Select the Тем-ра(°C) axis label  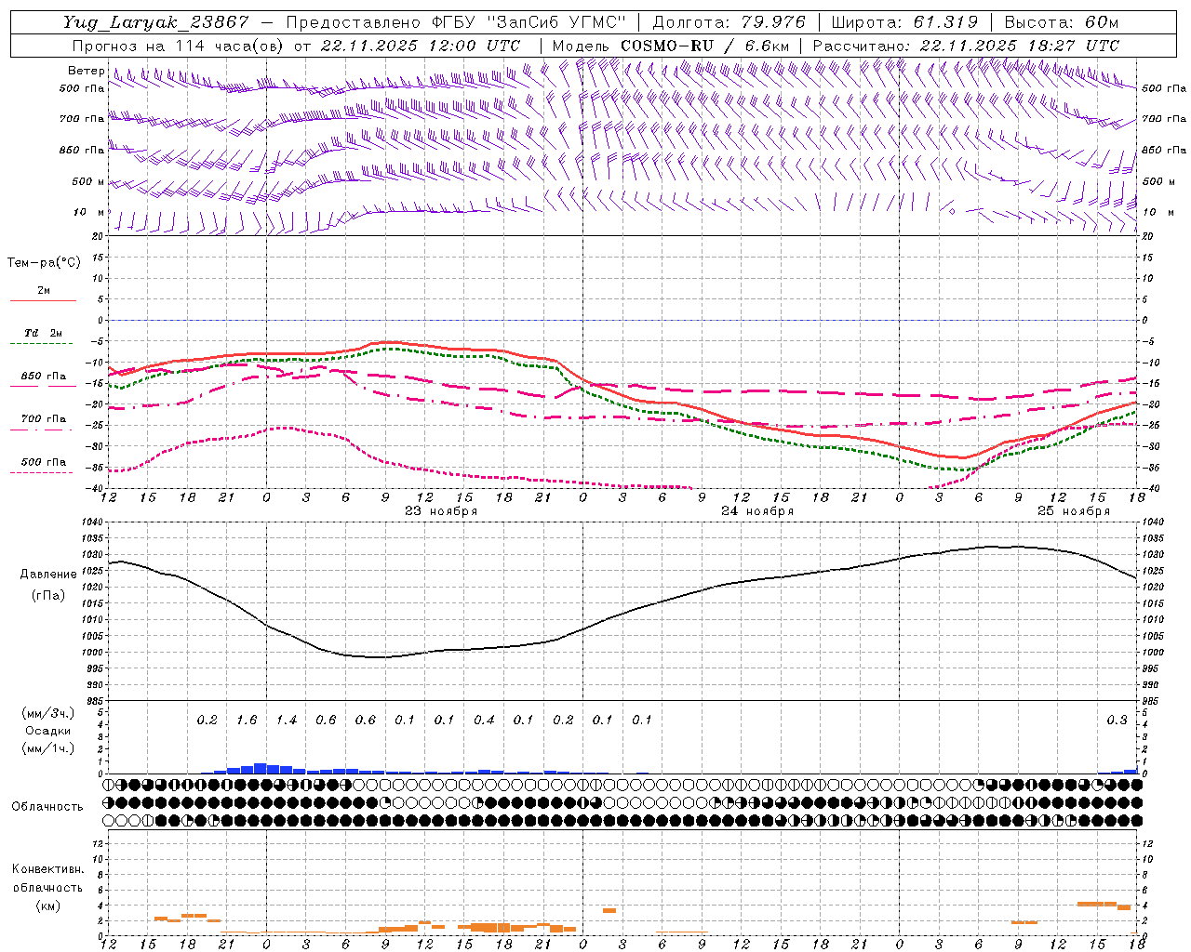click(44, 263)
